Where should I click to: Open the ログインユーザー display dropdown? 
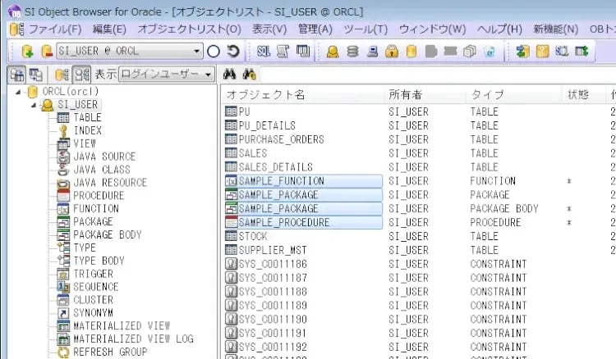point(209,74)
